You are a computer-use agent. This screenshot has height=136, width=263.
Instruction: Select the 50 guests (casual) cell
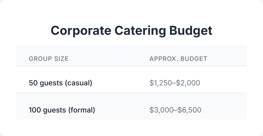[60, 83]
